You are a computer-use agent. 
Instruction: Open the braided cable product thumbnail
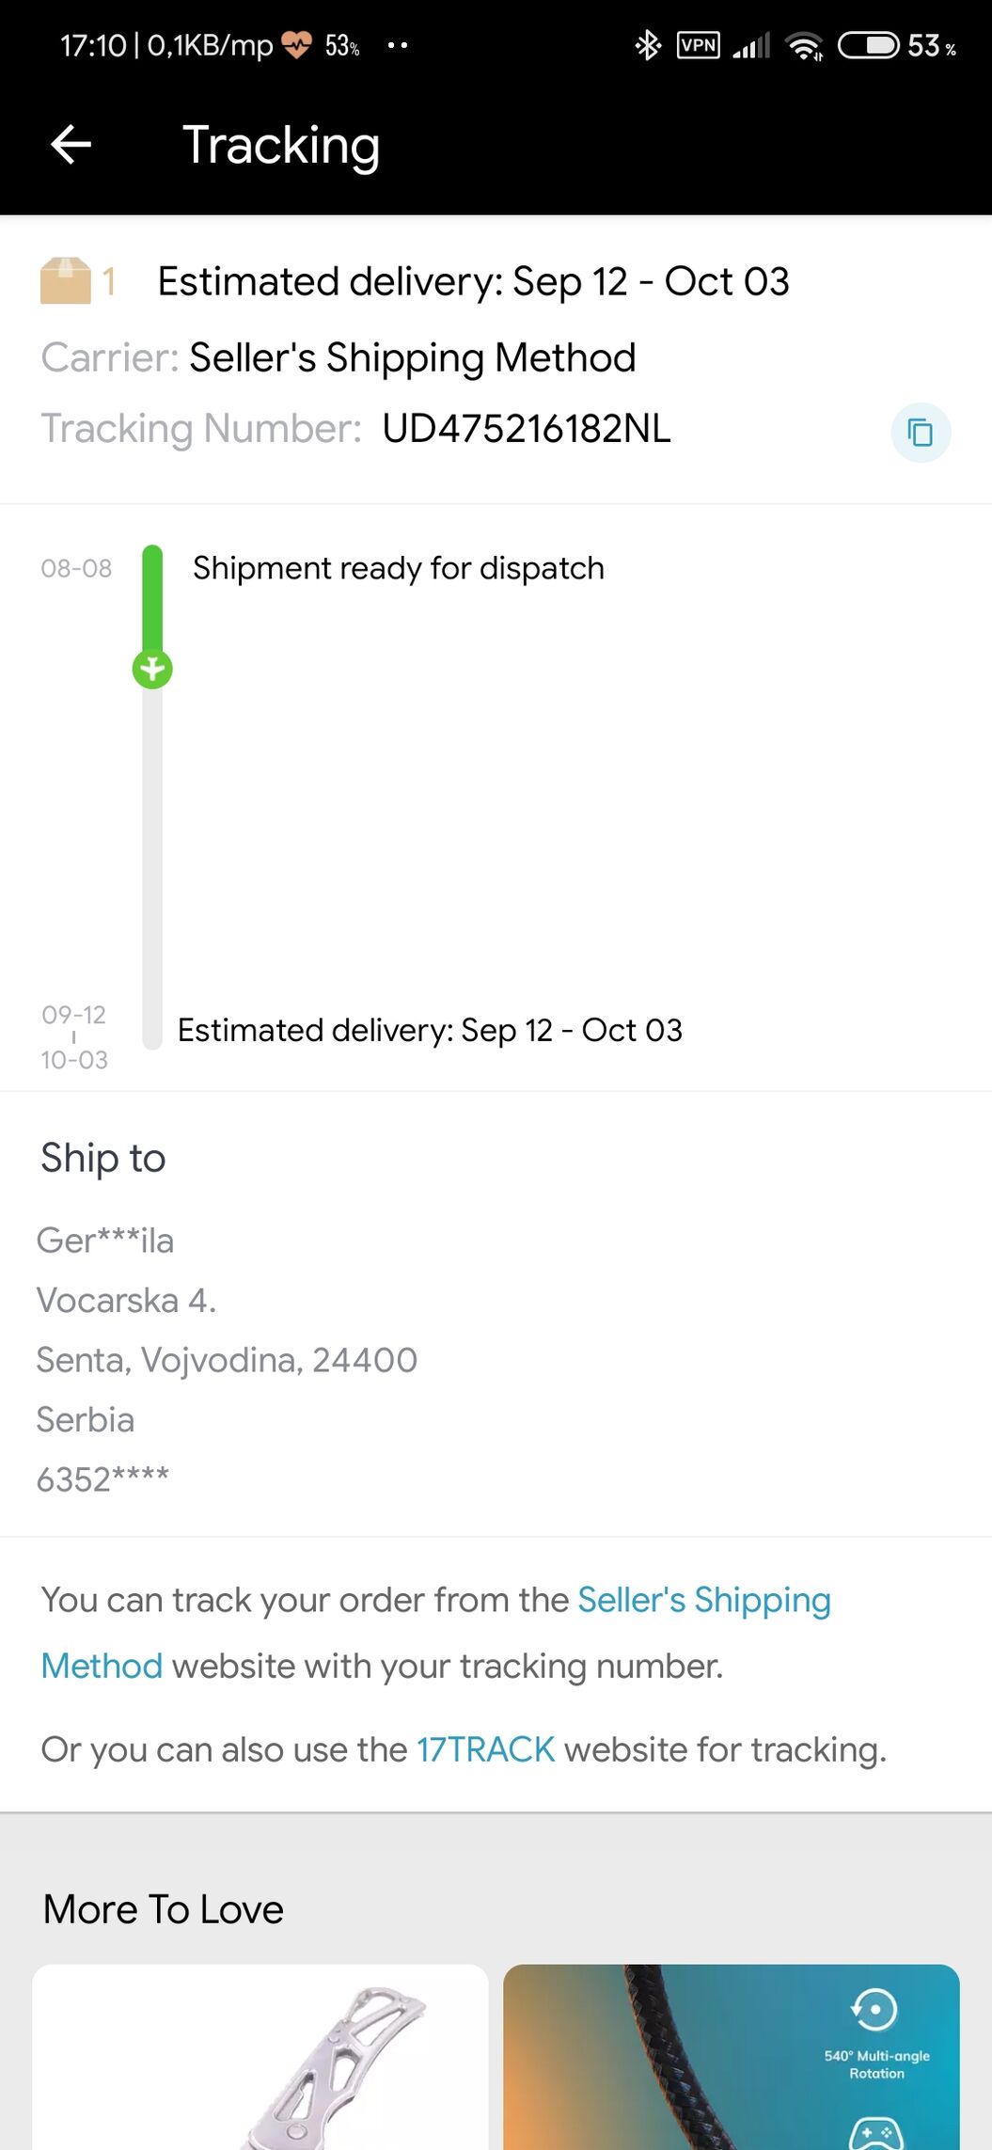tap(732, 2056)
